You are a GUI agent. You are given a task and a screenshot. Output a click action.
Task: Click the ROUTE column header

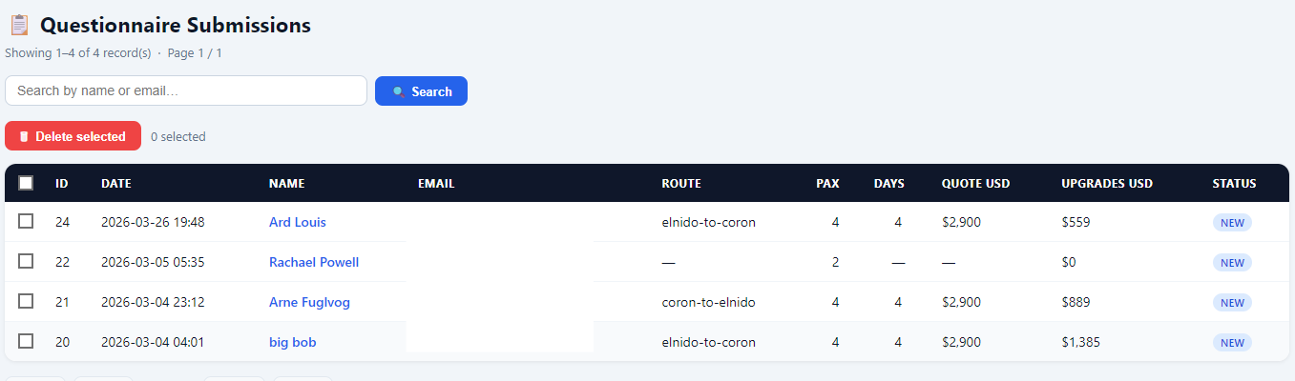(x=681, y=184)
